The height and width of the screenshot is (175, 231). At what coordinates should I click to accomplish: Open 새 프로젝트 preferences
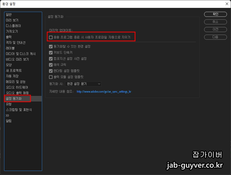point(23,71)
